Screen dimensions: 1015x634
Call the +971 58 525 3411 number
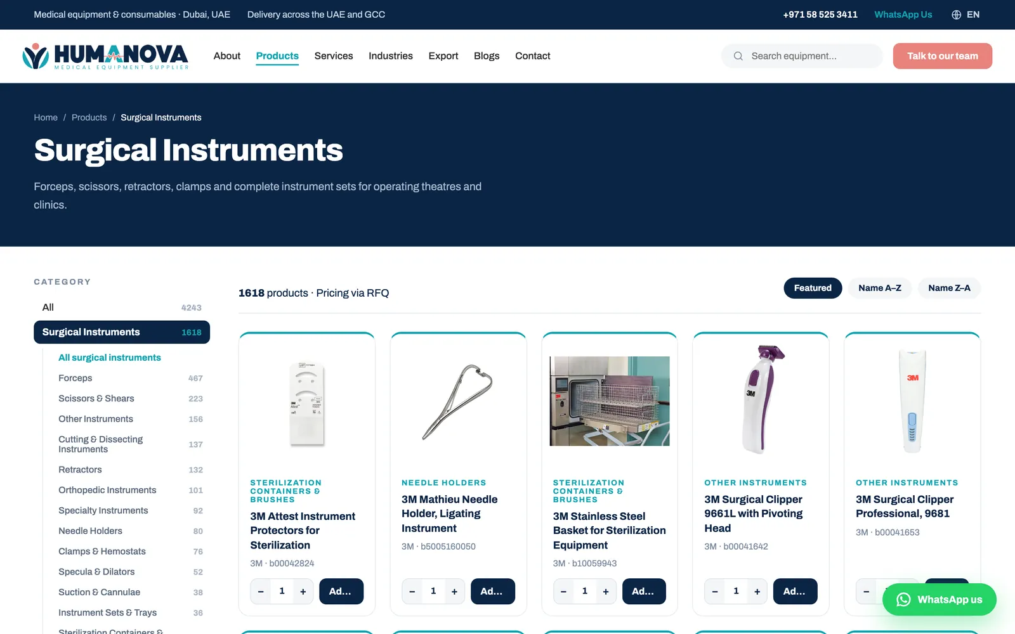(820, 15)
